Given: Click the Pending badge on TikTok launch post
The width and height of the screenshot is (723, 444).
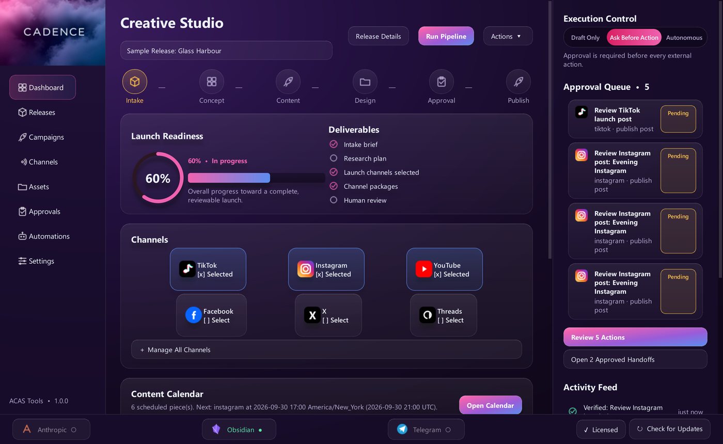Looking at the screenshot, I should (x=678, y=119).
